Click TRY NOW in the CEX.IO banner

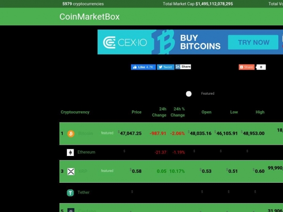pos(253,42)
